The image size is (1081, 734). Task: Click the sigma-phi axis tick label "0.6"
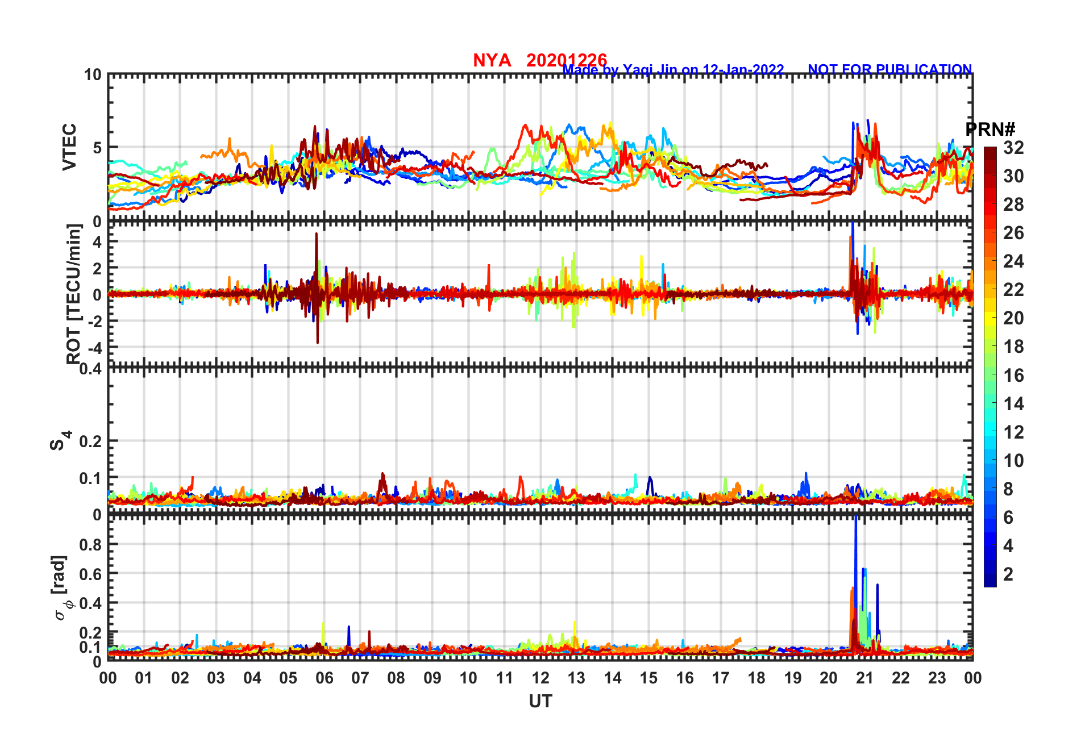coord(90,574)
